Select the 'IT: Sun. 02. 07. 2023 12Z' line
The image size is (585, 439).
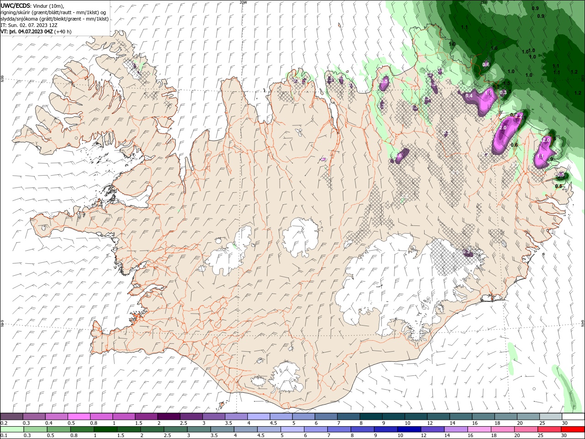point(29,25)
